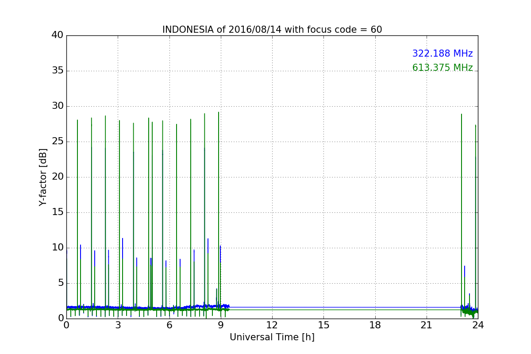Click the x-axis tick label 3

tap(118, 325)
